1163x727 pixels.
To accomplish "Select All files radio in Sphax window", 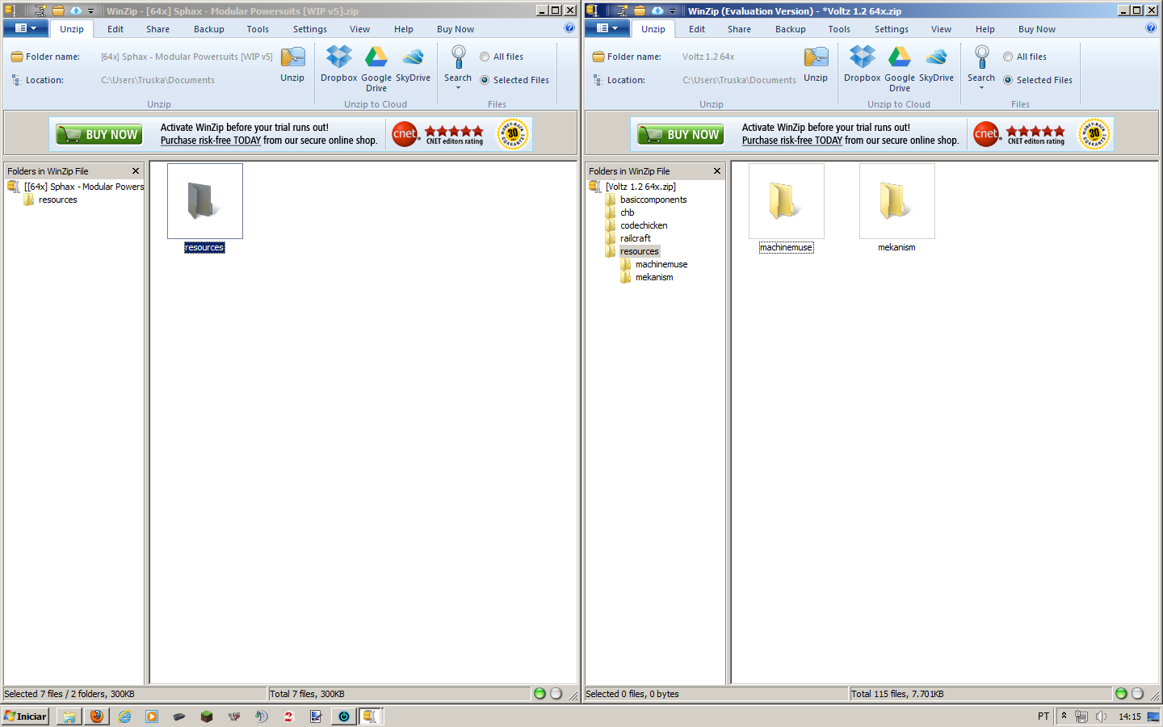I will 485,57.
